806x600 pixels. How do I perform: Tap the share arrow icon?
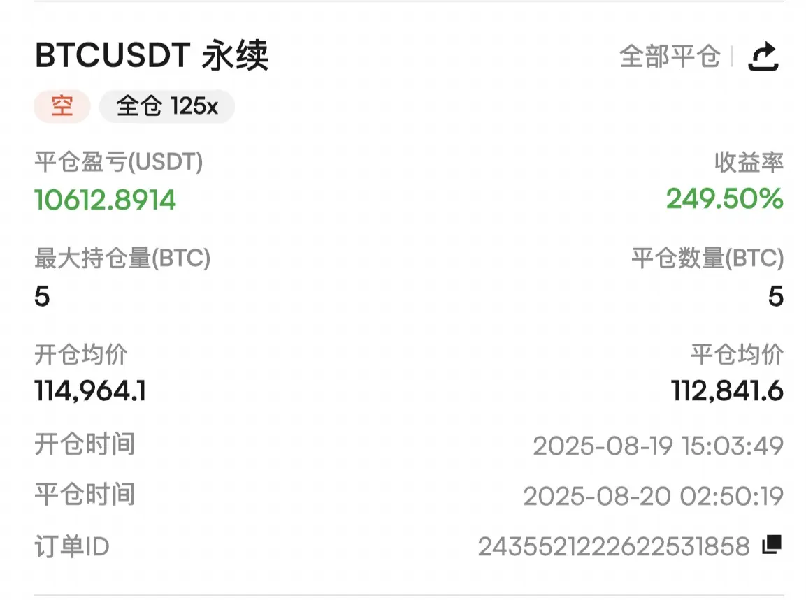(763, 56)
